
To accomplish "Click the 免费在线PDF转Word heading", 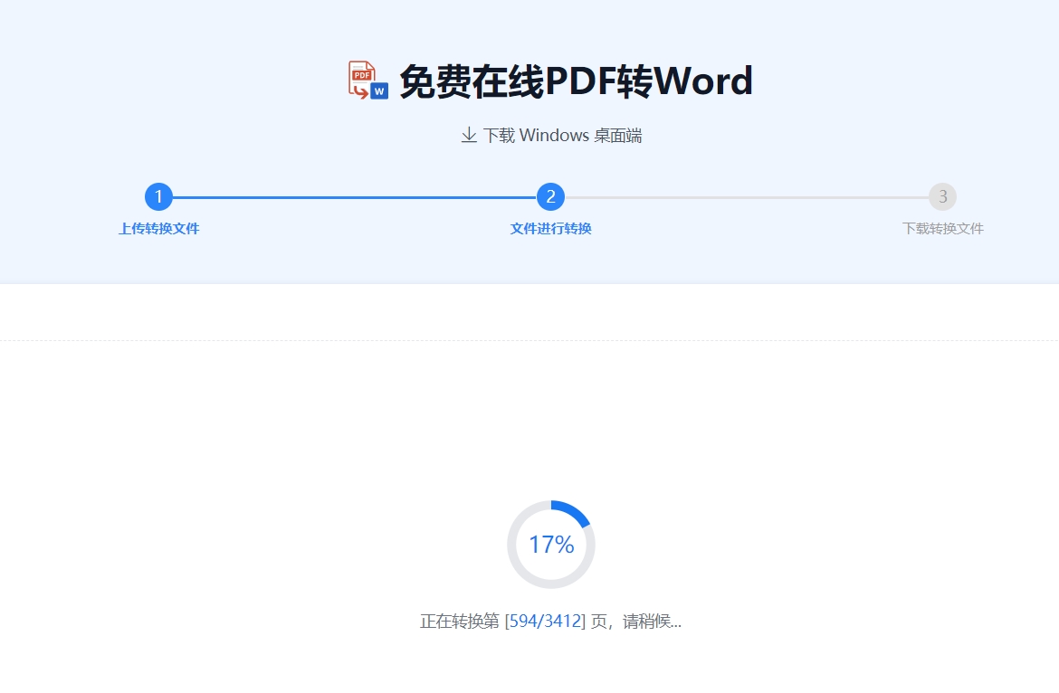I will pyautogui.click(x=576, y=81).
